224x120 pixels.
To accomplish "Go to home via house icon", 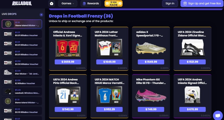I will pos(52,4).
